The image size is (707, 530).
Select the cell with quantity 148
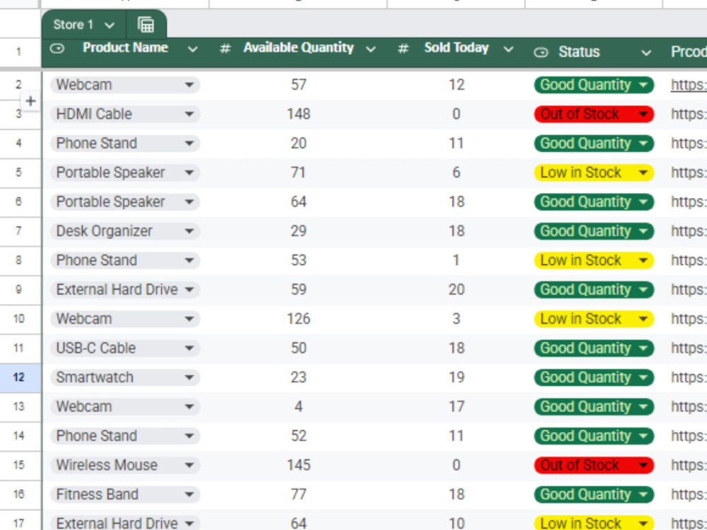(298, 114)
